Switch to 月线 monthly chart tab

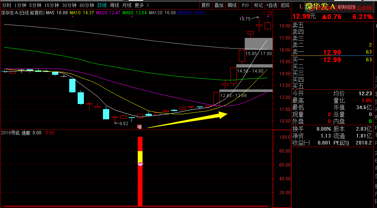(x=127, y=5)
